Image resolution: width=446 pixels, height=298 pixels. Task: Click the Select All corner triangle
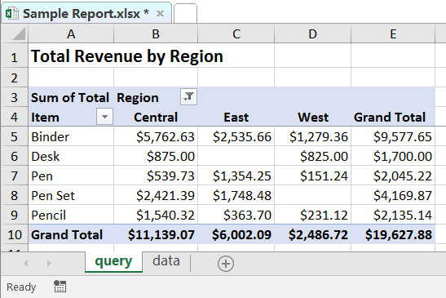tap(19, 34)
